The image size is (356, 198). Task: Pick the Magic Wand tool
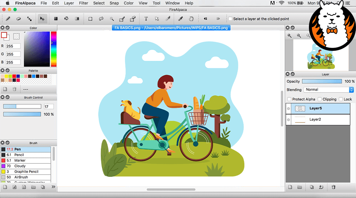tap(112, 19)
